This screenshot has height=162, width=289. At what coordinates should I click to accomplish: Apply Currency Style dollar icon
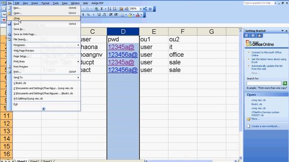point(83,14)
